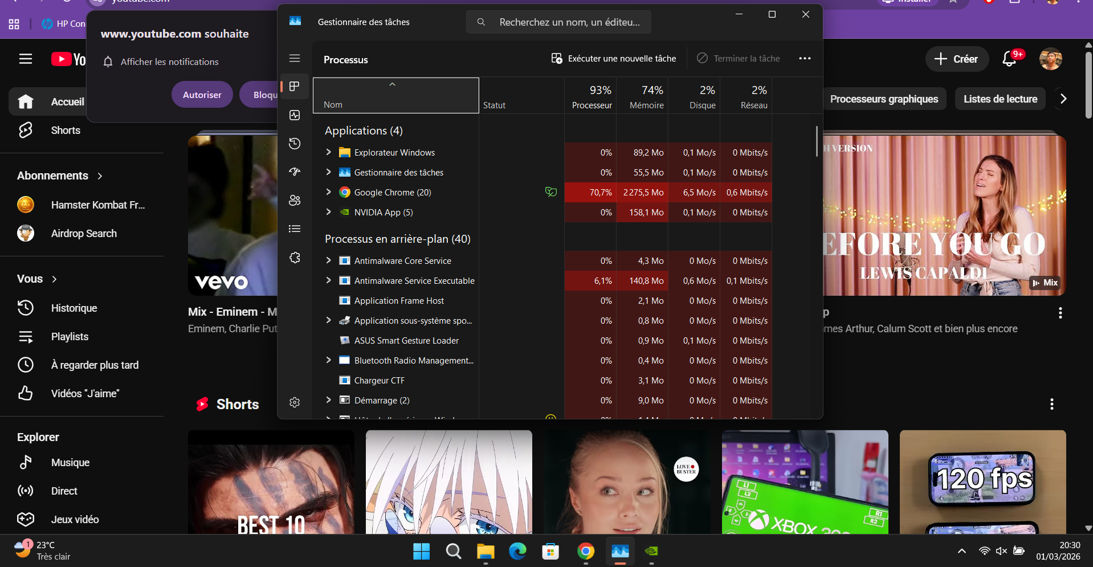
Task: Open Microsoft Edge from the taskbar
Action: tap(517, 551)
